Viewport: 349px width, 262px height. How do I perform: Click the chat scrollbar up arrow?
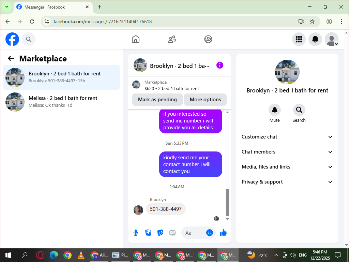(x=227, y=113)
